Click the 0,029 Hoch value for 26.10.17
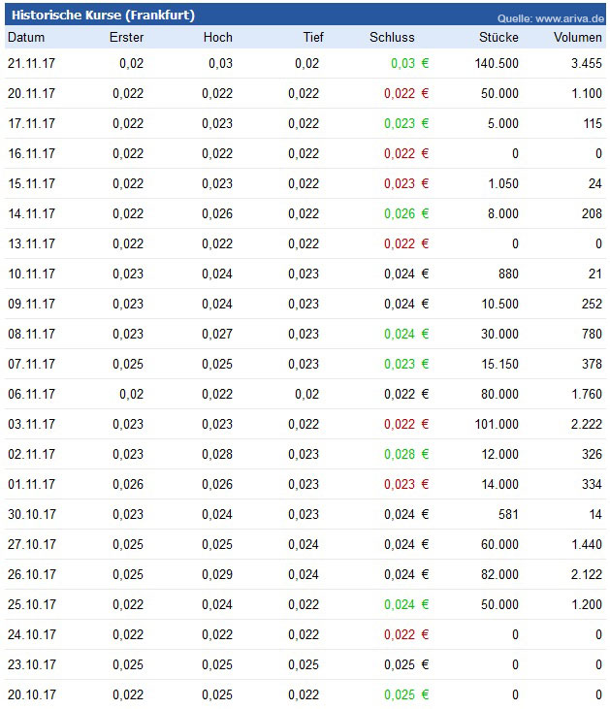The height and width of the screenshot is (709, 610). pos(217,574)
